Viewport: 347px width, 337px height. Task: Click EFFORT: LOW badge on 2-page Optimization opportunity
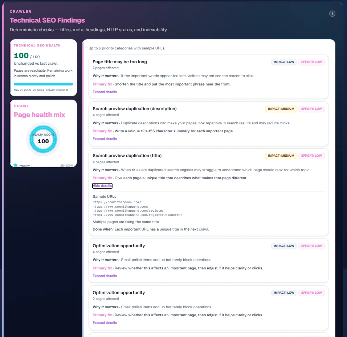[311, 293]
